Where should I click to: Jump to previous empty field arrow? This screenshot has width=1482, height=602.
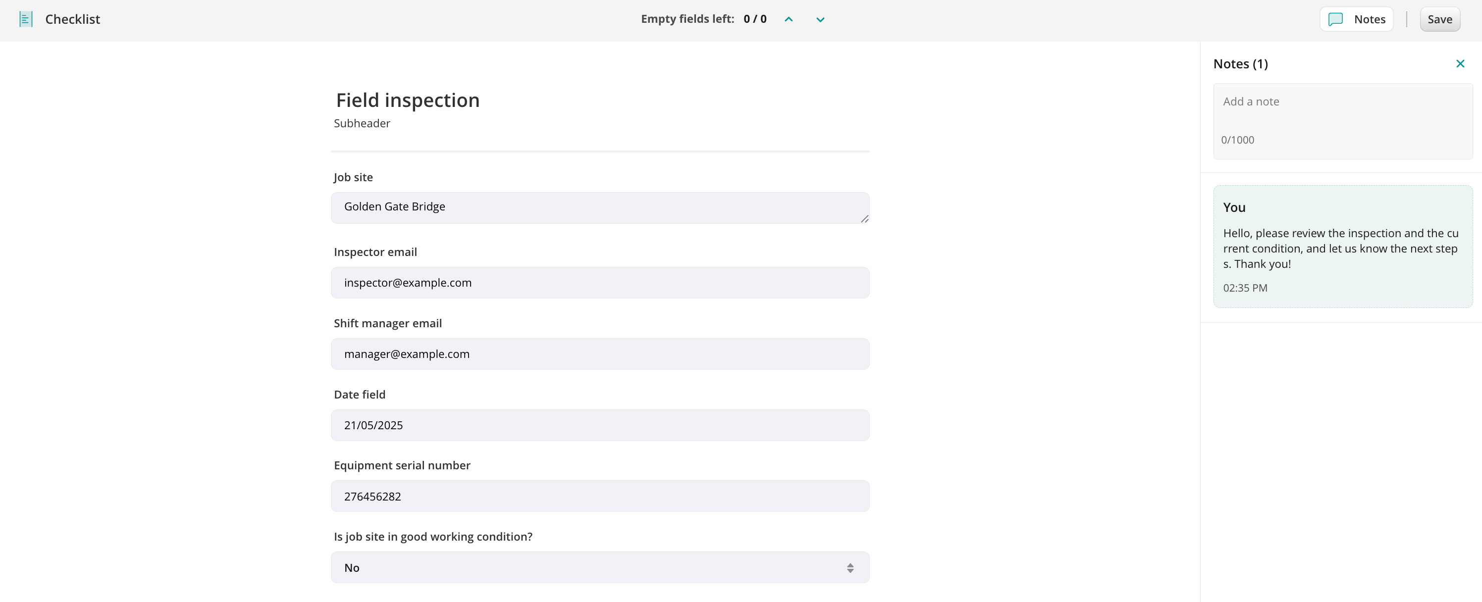coord(789,19)
